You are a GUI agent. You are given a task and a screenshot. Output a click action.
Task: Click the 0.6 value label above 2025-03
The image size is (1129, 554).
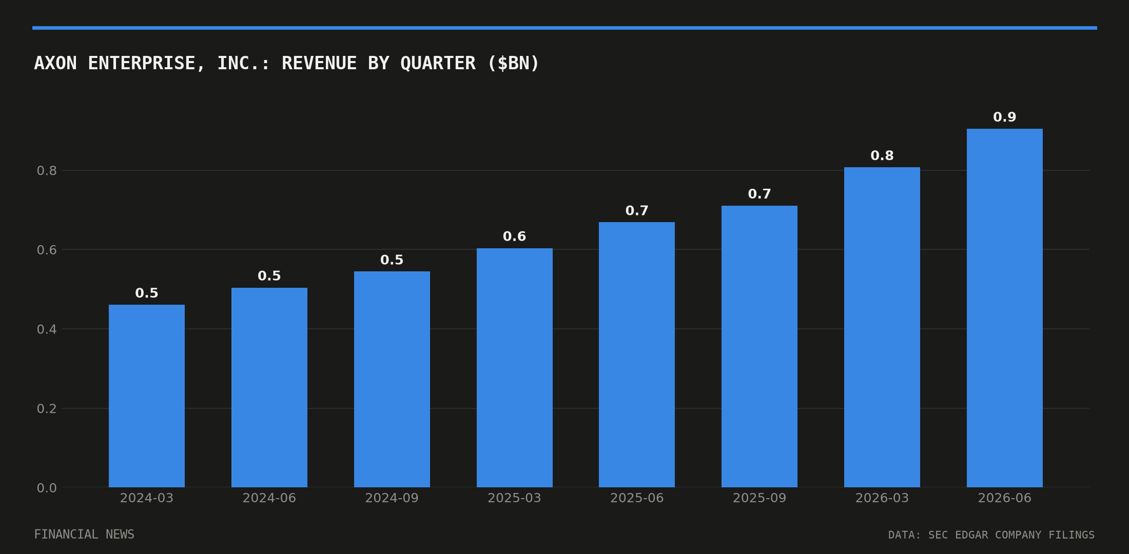click(515, 236)
